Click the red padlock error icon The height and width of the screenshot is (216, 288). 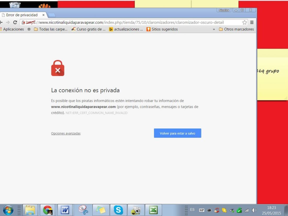click(58, 68)
